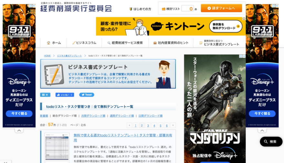
Task: Click AdChoices icon on right 9-1-1 ad
Action: click(274, 6)
